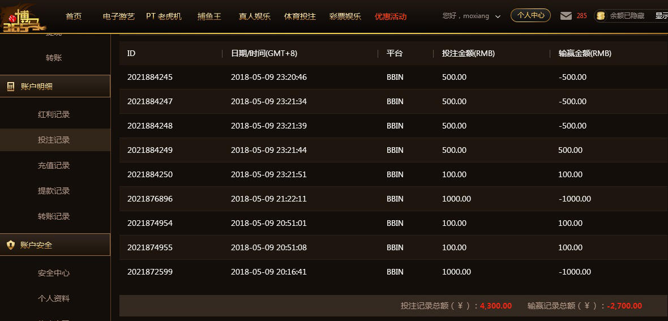This screenshot has height=321, width=668.
Task: Open 充值记录 in the sidebar
Action: click(54, 165)
